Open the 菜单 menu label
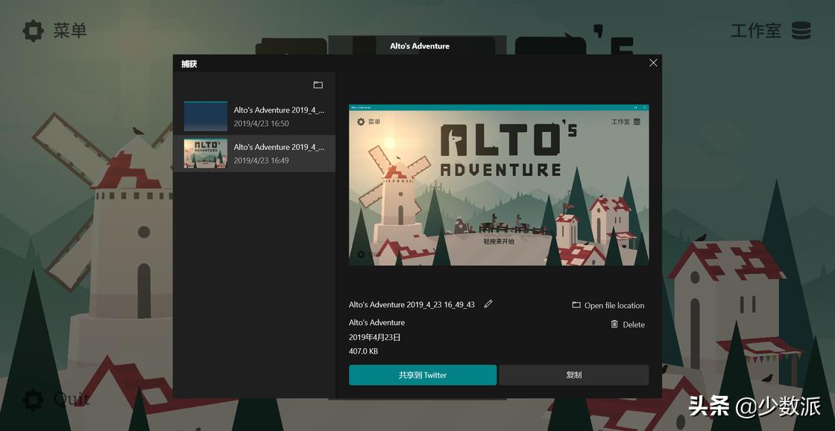 [x=70, y=31]
